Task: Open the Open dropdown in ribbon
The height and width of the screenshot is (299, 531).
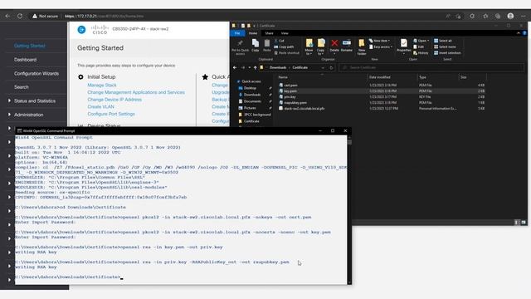Action: [x=421, y=41]
